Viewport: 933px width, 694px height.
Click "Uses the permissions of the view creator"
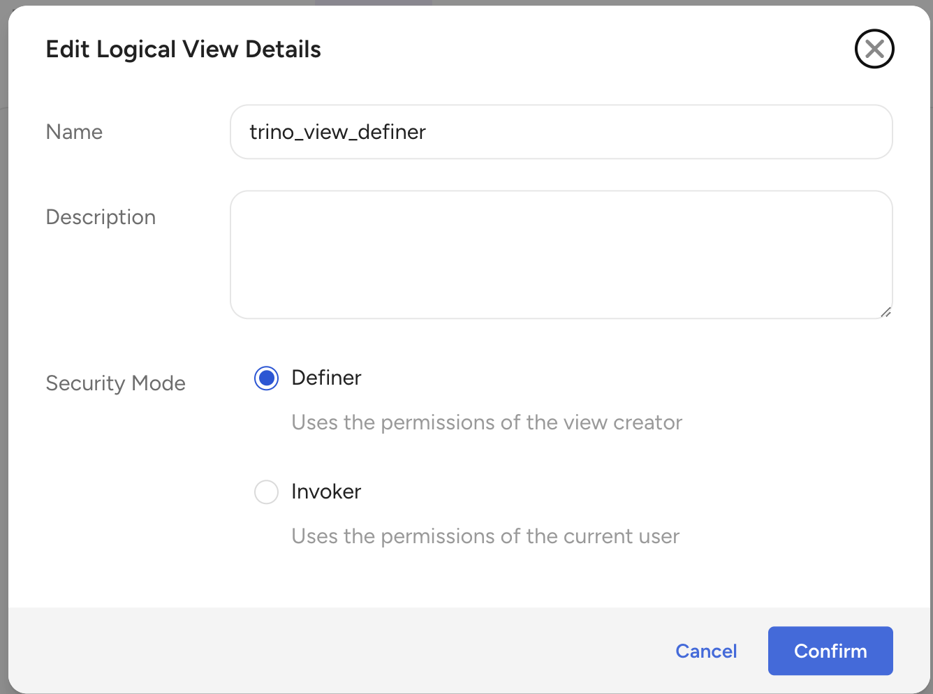click(x=487, y=422)
